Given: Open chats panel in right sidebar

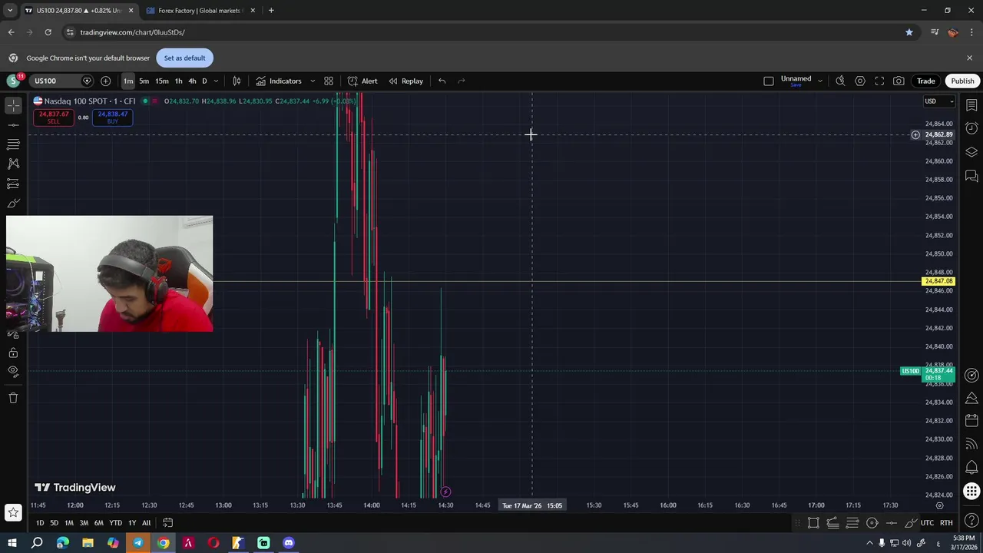Looking at the screenshot, I should tap(971, 176).
